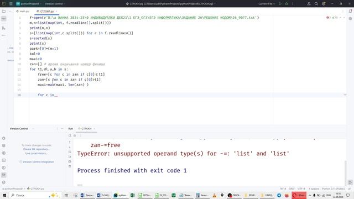Select the Run tool window tab

(71, 129)
